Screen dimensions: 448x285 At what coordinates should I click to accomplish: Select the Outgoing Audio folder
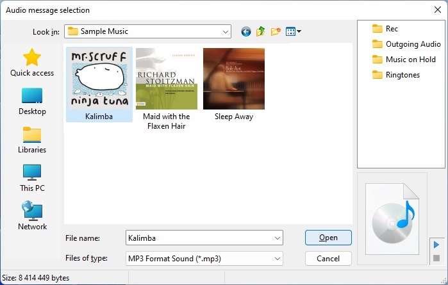point(406,44)
